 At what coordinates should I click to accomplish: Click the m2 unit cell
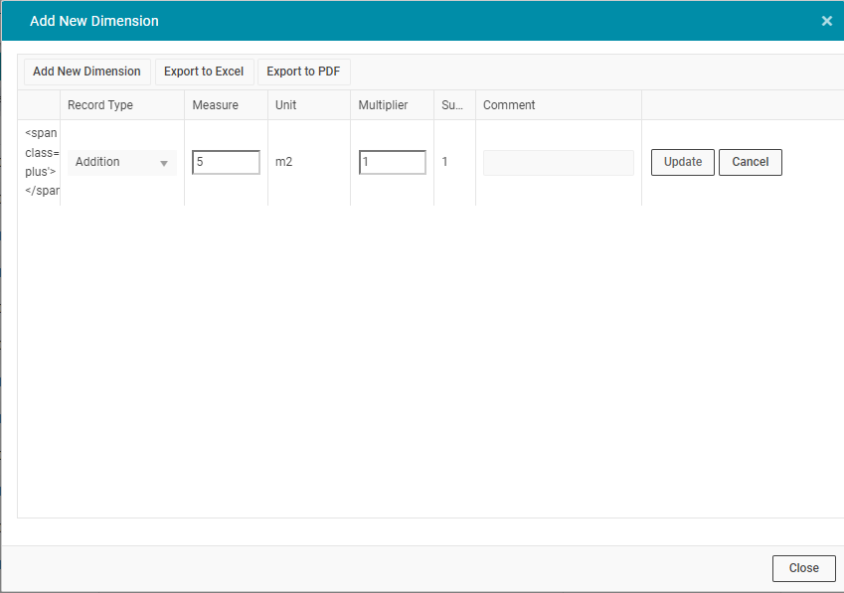[284, 162]
